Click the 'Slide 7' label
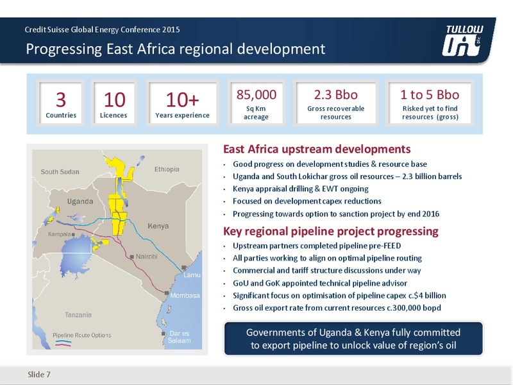The image size is (513, 385). [x=39, y=374]
